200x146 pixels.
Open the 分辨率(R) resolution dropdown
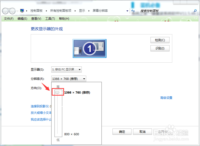pos(68,79)
